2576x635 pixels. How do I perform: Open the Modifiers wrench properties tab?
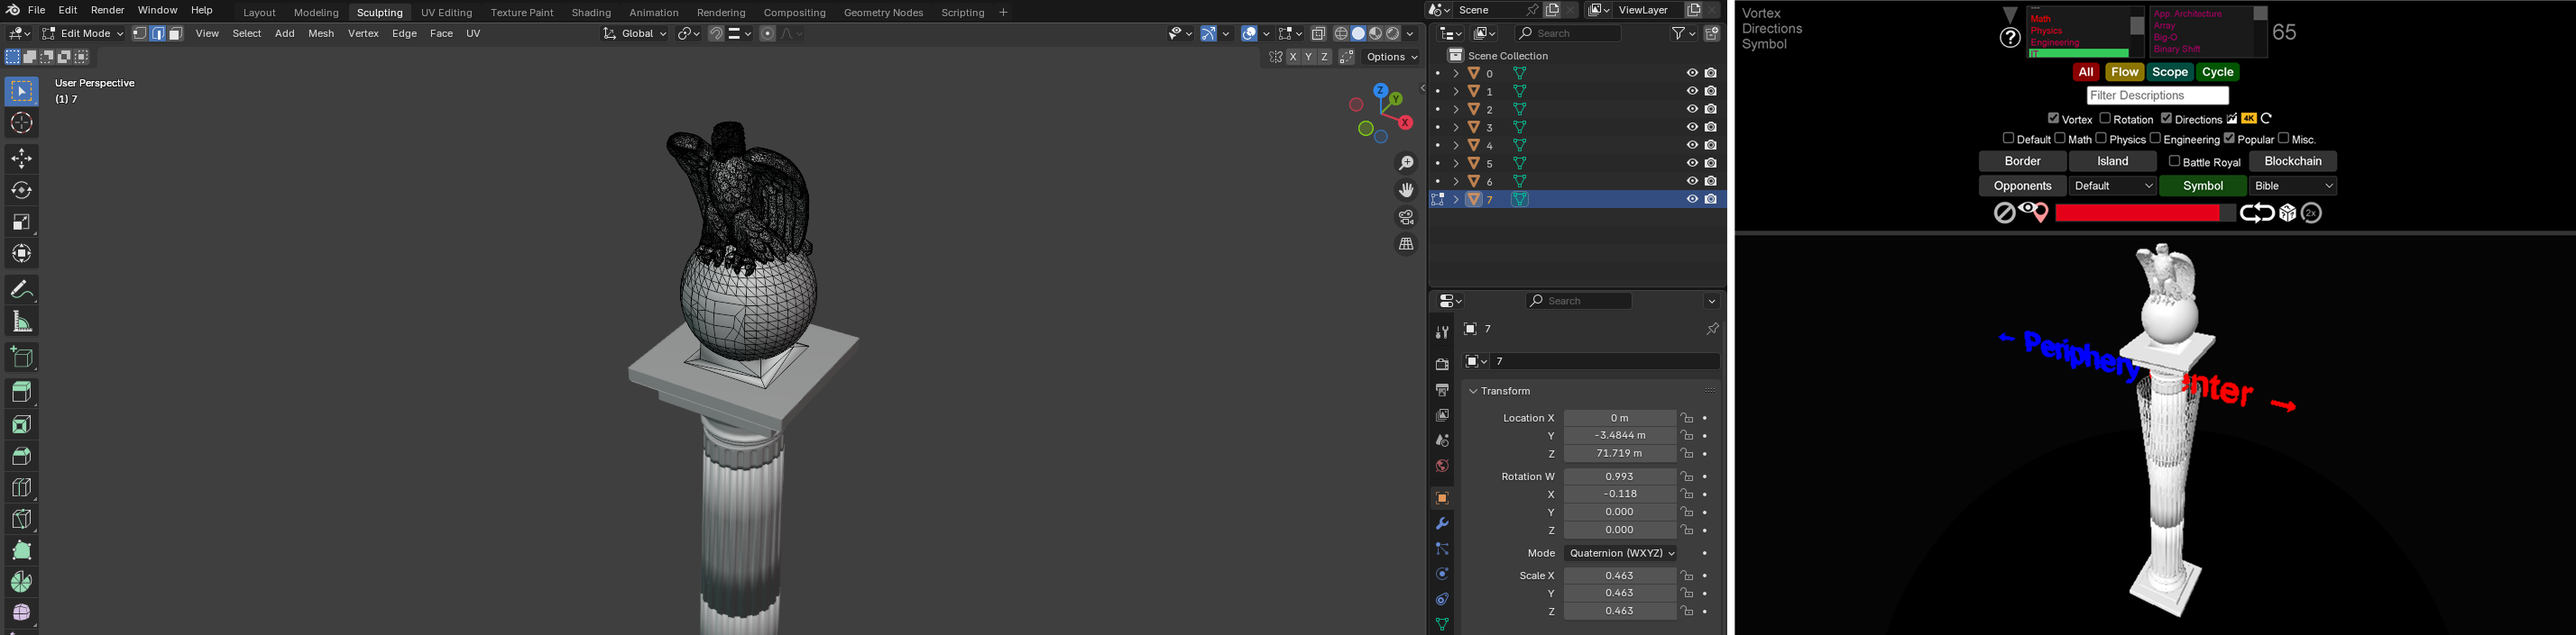[x=1442, y=524]
